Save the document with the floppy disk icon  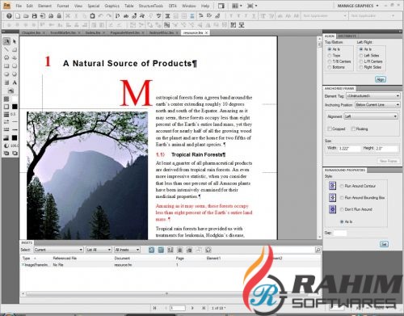click(x=34, y=16)
